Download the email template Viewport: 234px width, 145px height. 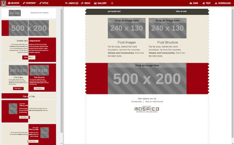click(223, 3)
